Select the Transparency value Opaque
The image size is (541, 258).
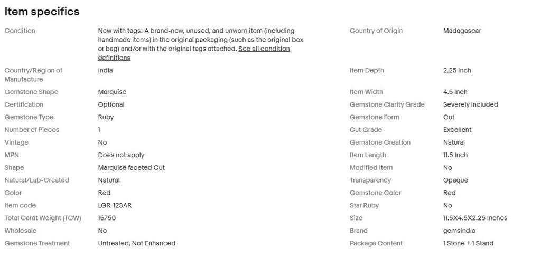tap(455, 180)
